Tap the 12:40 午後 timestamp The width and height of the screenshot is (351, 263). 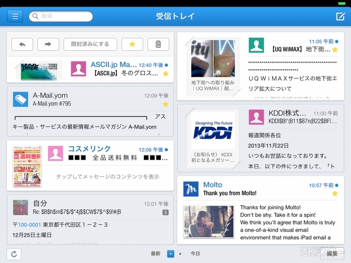pos(151,65)
